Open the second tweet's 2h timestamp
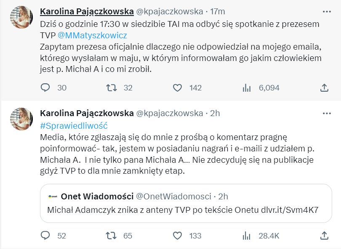This screenshot has height=249, width=341. pos(214,114)
